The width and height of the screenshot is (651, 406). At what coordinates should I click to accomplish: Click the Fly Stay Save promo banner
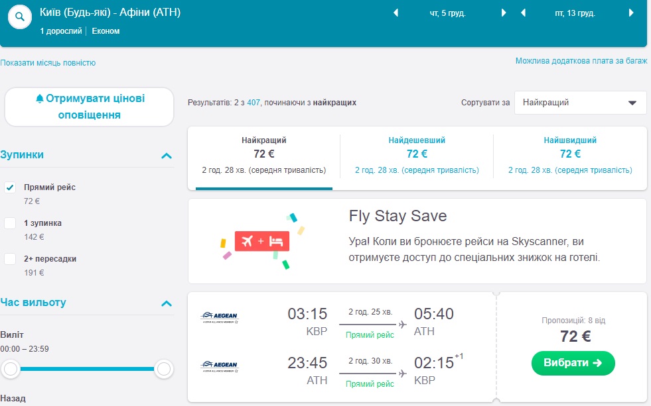[417, 240]
